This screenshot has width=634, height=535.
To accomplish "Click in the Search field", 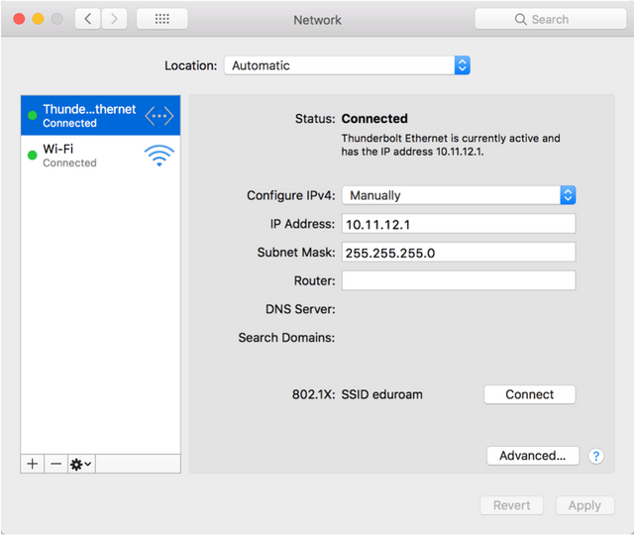I will pyautogui.click(x=551, y=19).
